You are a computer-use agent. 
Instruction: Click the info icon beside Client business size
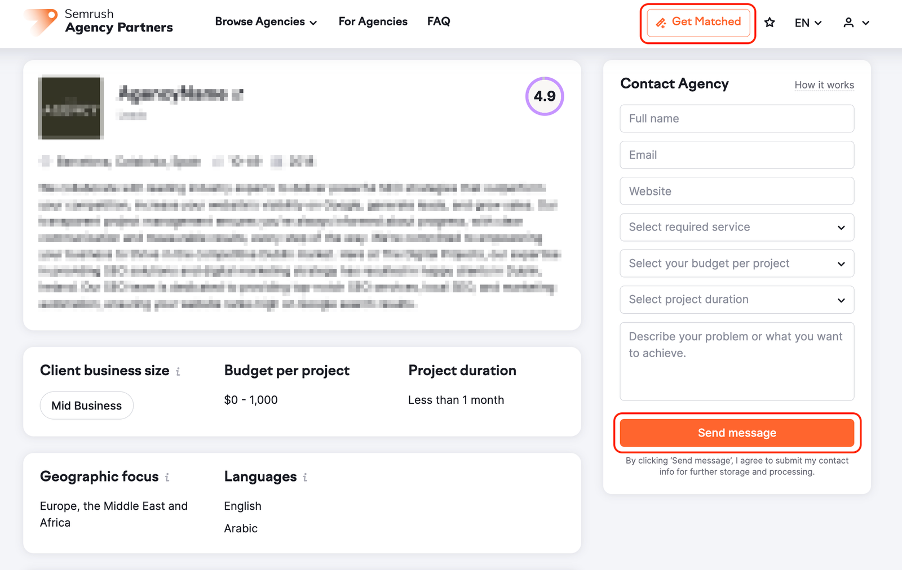tap(178, 371)
